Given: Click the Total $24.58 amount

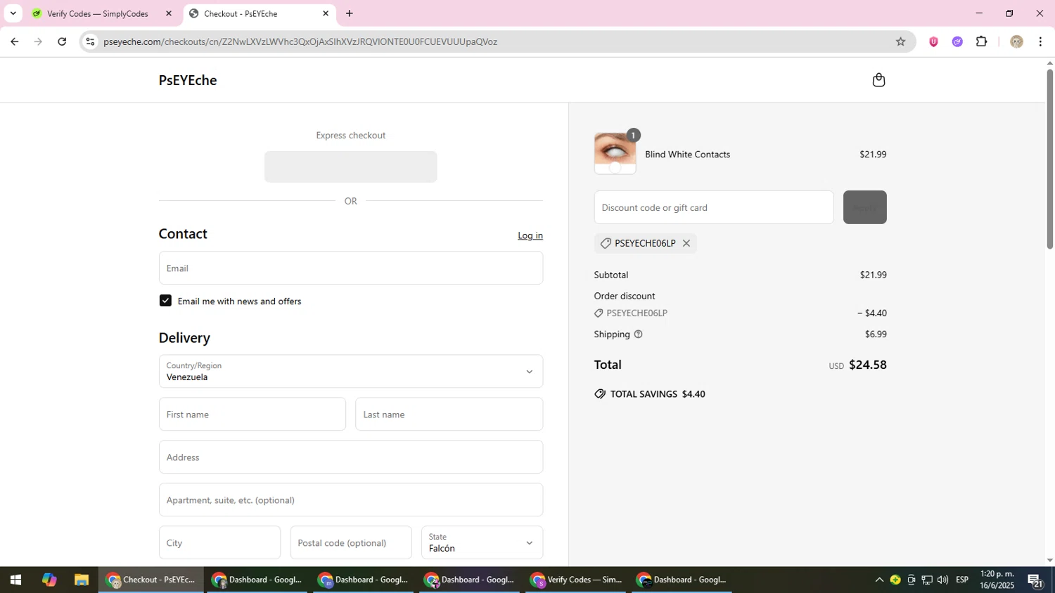Looking at the screenshot, I should tap(867, 365).
